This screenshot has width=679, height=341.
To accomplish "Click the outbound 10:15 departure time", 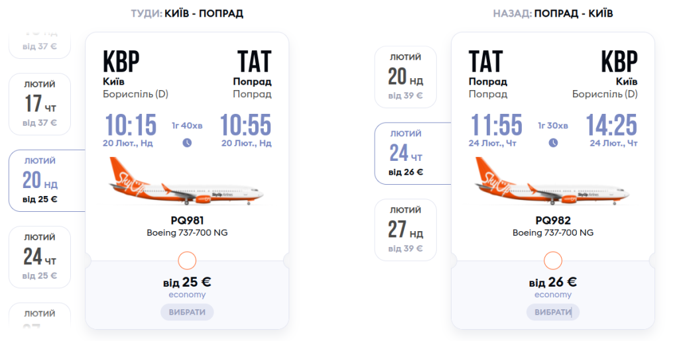I will [x=131, y=124].
